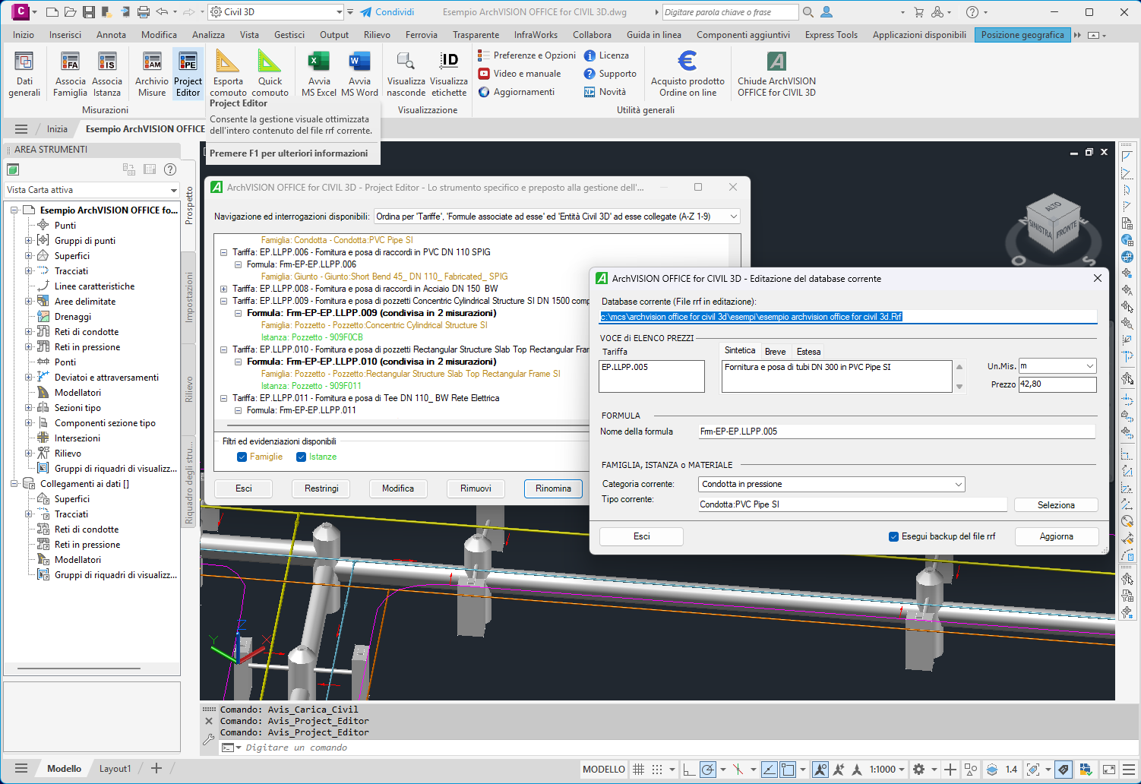Expand the Superfici node under the drawing tree
This screenshot has width=1141, height=784.
point(29,256)
